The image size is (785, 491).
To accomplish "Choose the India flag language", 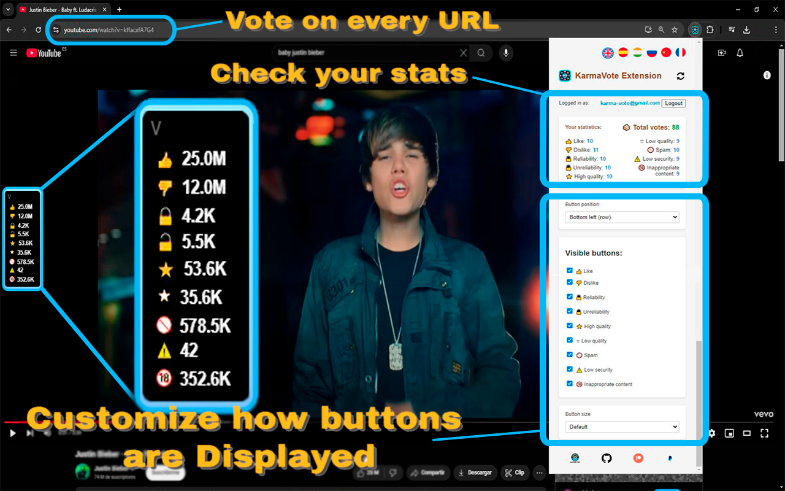I will click(x=637, y=53).
